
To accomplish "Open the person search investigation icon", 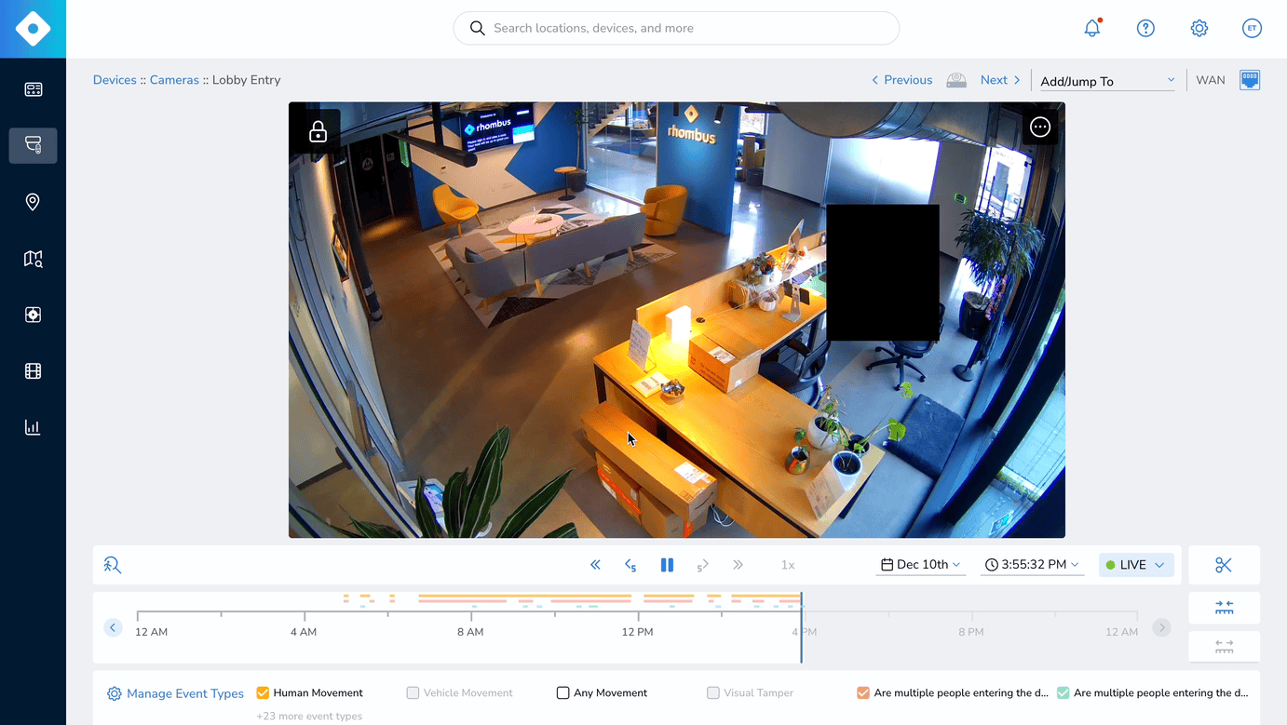I will click(113, 565).
